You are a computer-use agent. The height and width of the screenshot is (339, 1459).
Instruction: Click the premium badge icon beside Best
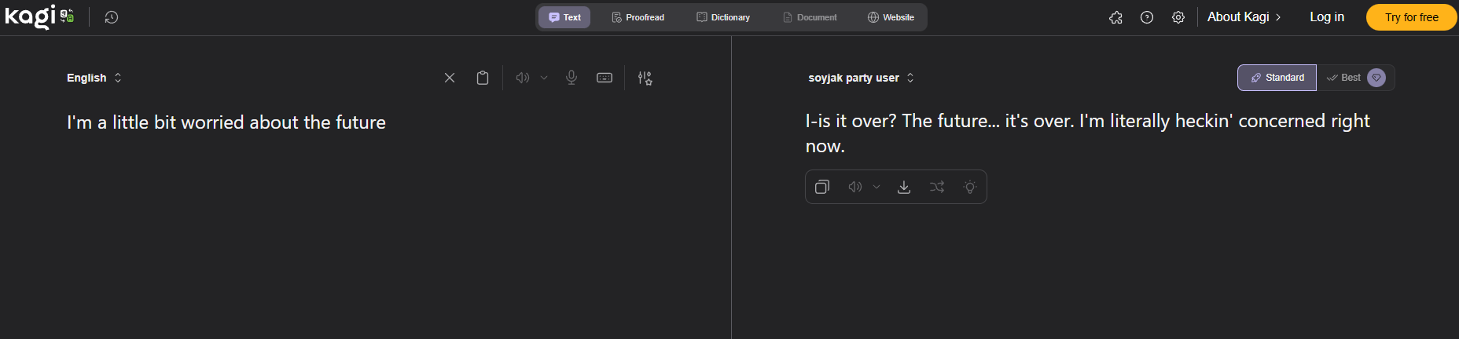pos(1376,78)
